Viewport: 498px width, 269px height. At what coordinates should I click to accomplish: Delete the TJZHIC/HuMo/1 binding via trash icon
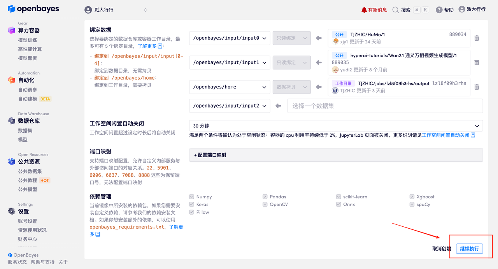(477, 38)
